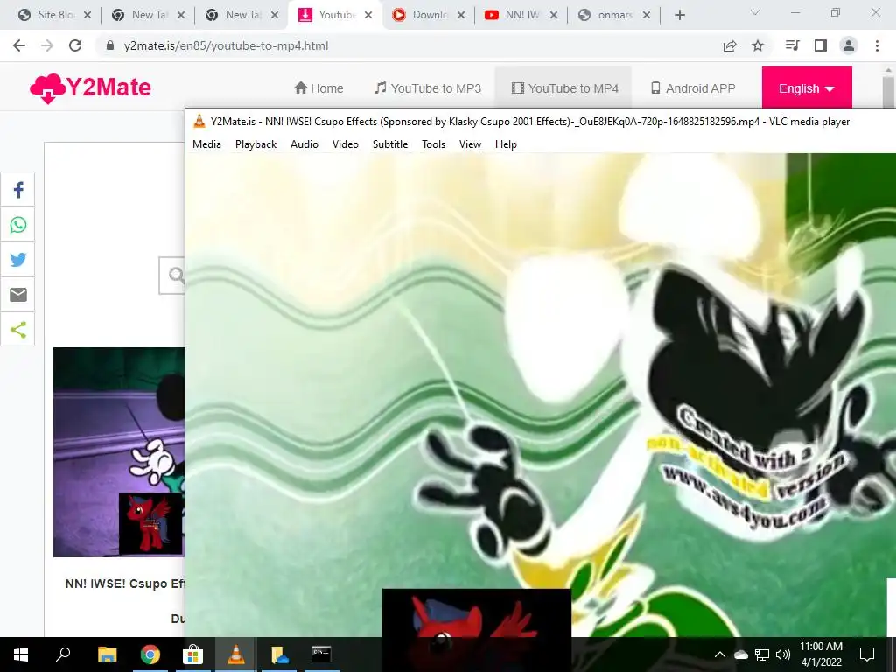Click the search magnifier on Y2Mate page
The height and width of the screenshot is (672, 896).
177,276
